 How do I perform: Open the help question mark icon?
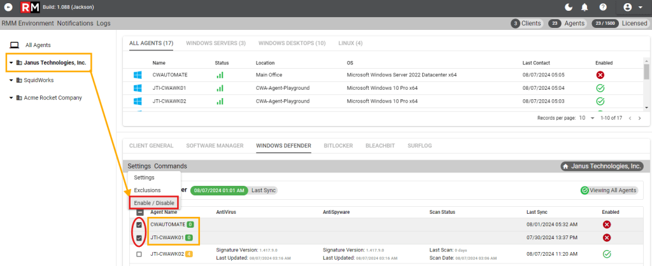(x=602, y=7)
